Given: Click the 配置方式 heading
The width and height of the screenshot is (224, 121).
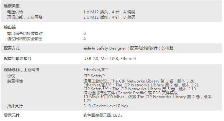Looking at the screenshot, I should click(12, 48).
